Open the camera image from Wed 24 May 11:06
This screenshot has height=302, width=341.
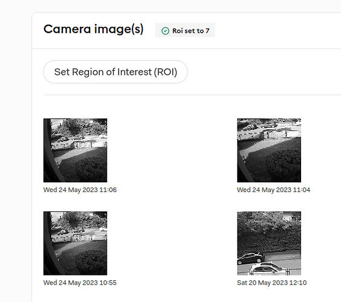tap(75, 150)
